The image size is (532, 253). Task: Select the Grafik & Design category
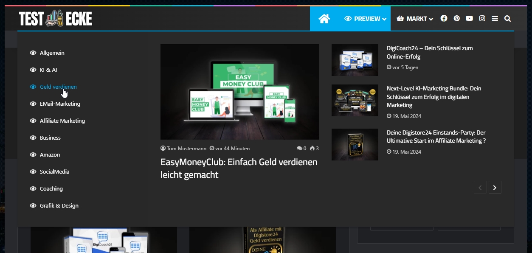coord(54,205)
